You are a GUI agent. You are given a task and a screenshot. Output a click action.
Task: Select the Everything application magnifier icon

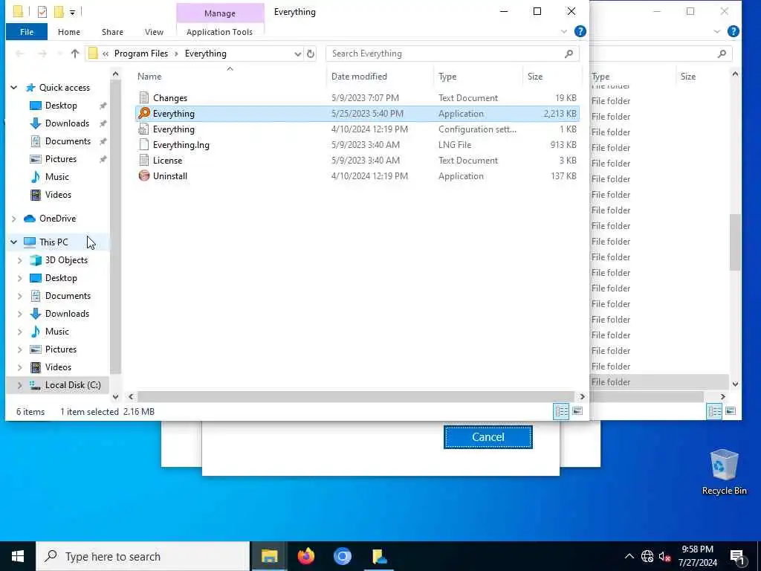tap(144, 113)
